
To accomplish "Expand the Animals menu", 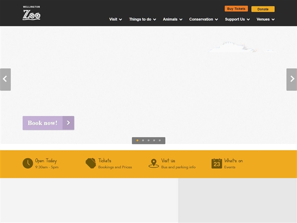I will [x=172, y=20].
